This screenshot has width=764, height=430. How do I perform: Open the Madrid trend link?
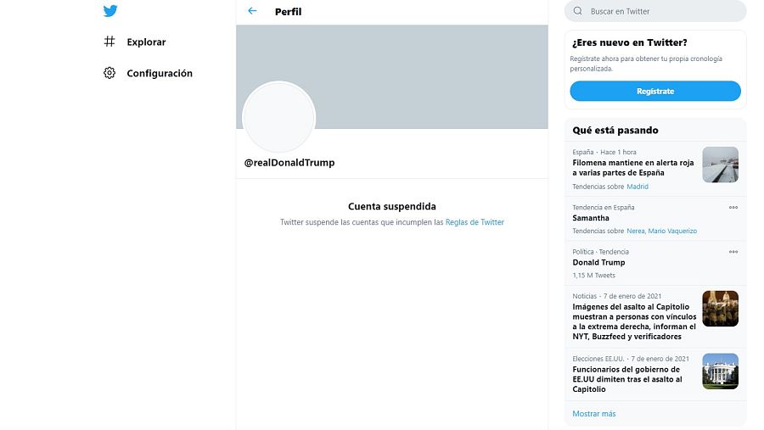coord(638,187)
